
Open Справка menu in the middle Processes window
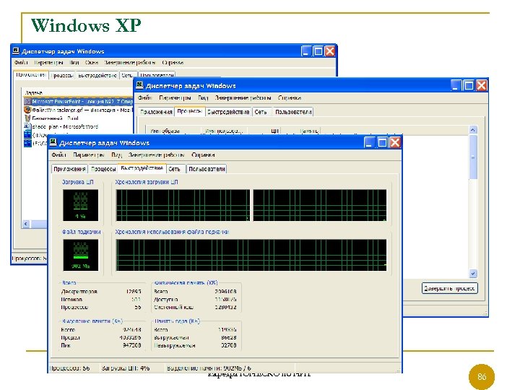[289, 97]
